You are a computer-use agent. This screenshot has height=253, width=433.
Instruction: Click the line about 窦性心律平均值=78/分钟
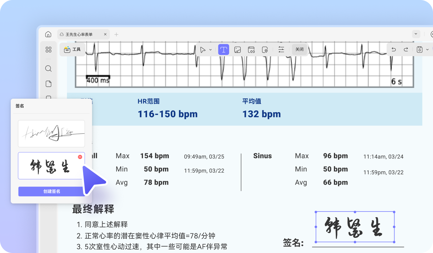[x=146, y=236]
